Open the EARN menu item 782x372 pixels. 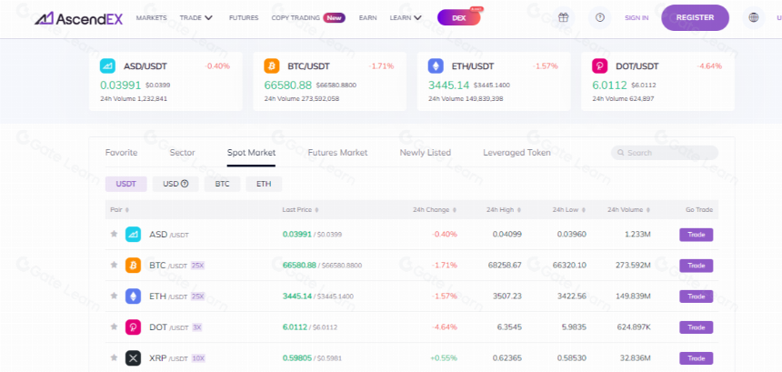(368, 17)
